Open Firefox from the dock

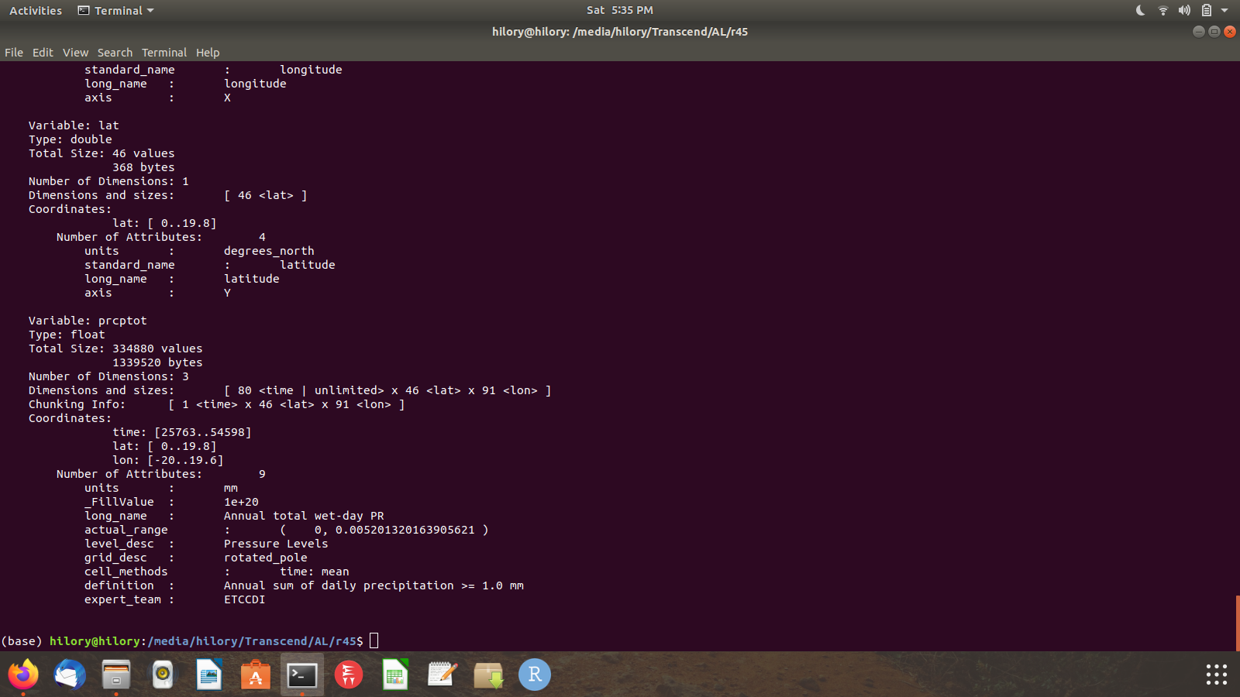click(23, 675)
